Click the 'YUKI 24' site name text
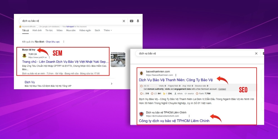Screen dimensions: 278x139 (x=33, y=54)
